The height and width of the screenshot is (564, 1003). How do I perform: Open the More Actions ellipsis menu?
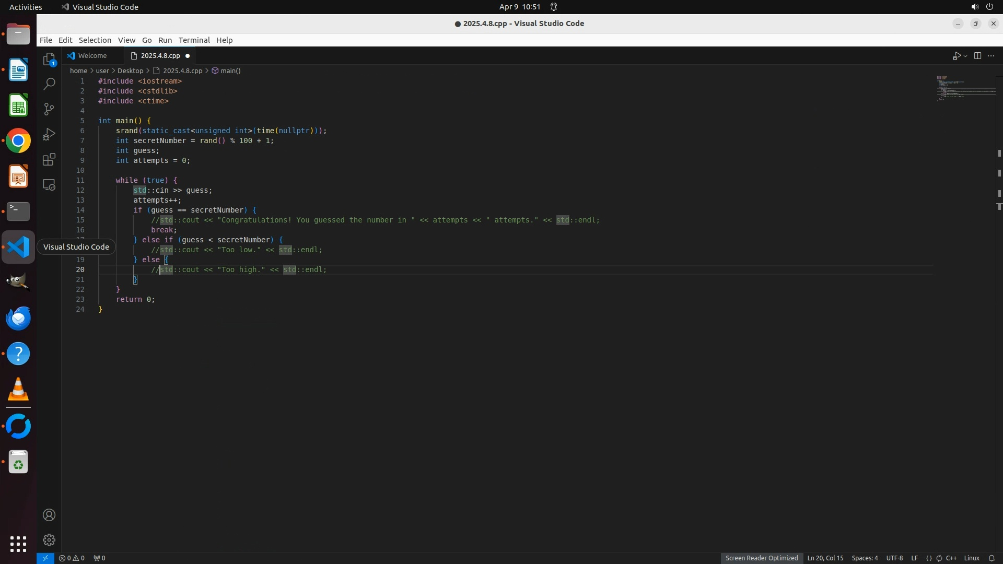(991, 56)
